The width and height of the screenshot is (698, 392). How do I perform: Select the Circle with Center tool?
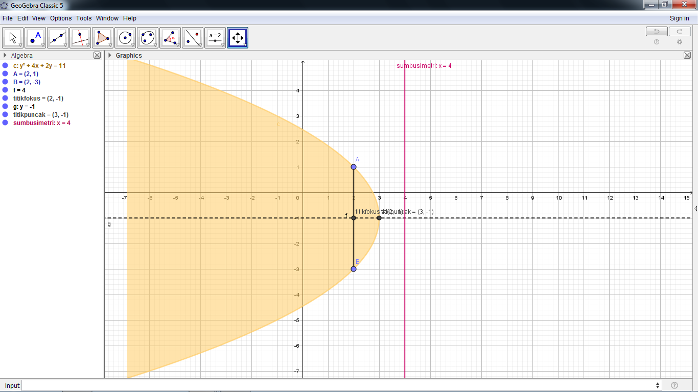pyautogui.click(x=125, y=37)
